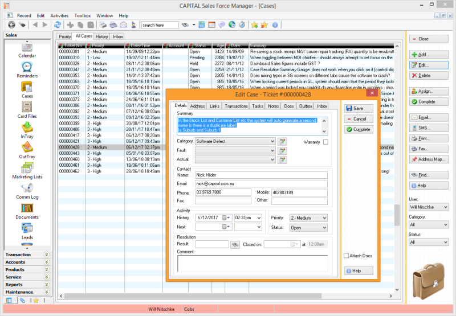Click the Assign... button

(429, 91)
